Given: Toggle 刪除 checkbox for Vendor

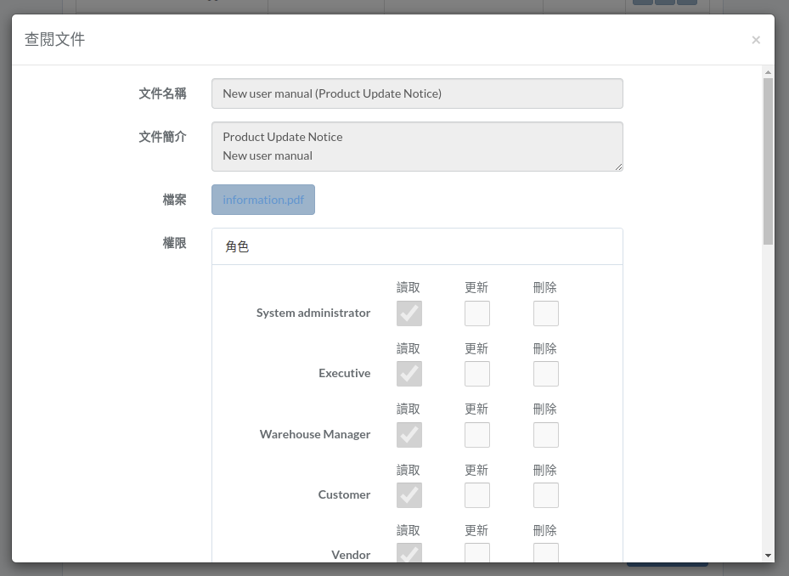Looking at the screenshot, I should [x=546, y=553].
